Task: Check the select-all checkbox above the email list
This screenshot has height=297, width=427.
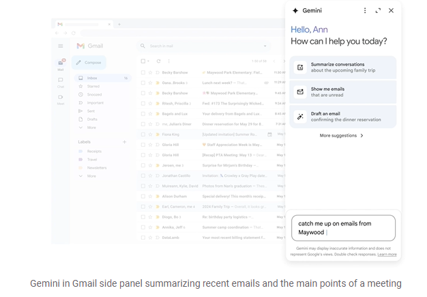Action: [x=143, y=61]
